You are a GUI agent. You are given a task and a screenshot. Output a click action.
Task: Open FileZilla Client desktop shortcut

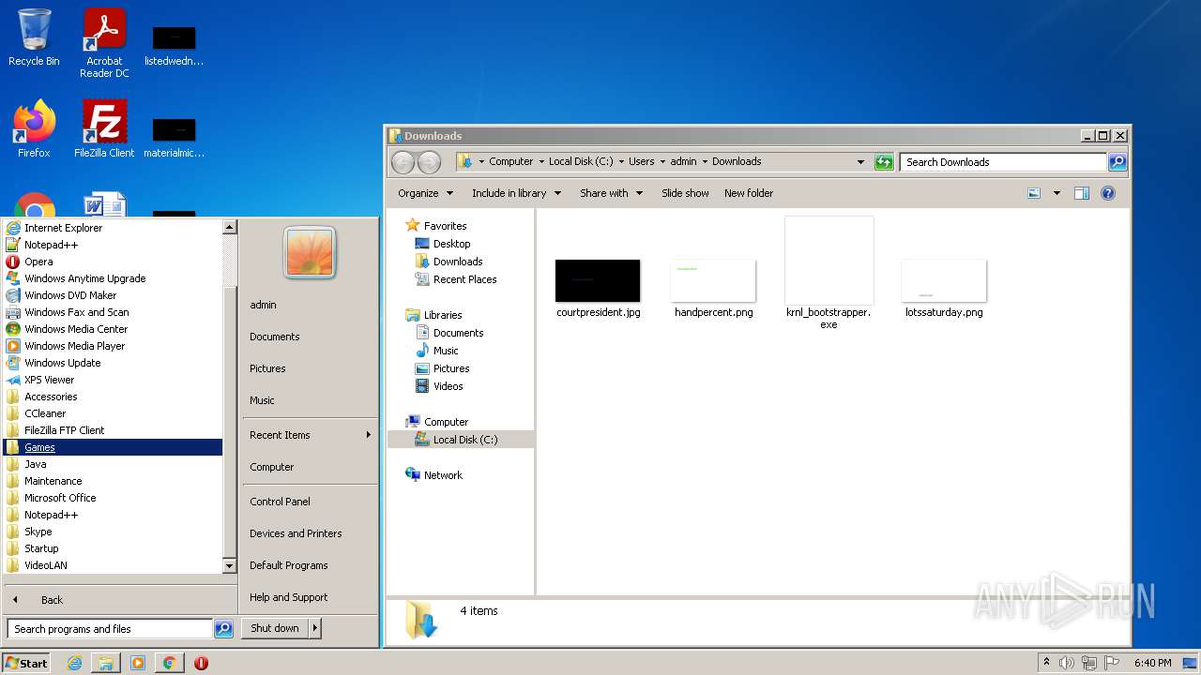pos(104,128)
